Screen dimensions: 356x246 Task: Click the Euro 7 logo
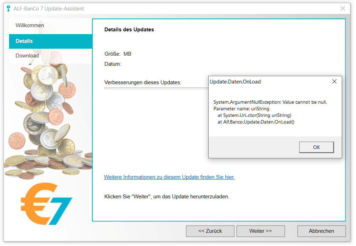tap(46, 204)
